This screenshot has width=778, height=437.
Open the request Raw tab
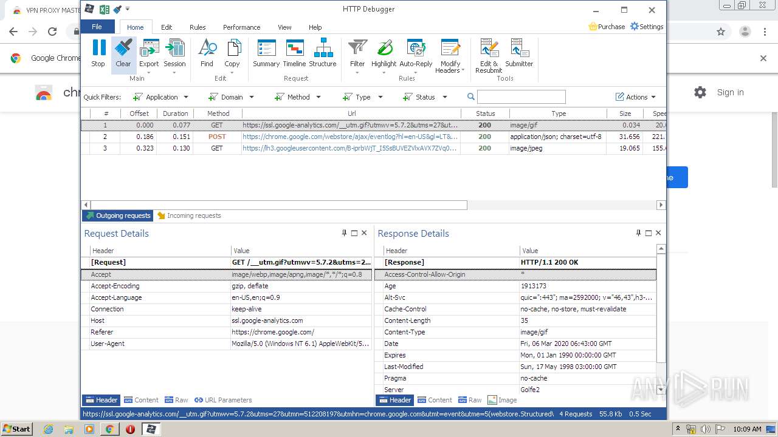pos(176,400)
